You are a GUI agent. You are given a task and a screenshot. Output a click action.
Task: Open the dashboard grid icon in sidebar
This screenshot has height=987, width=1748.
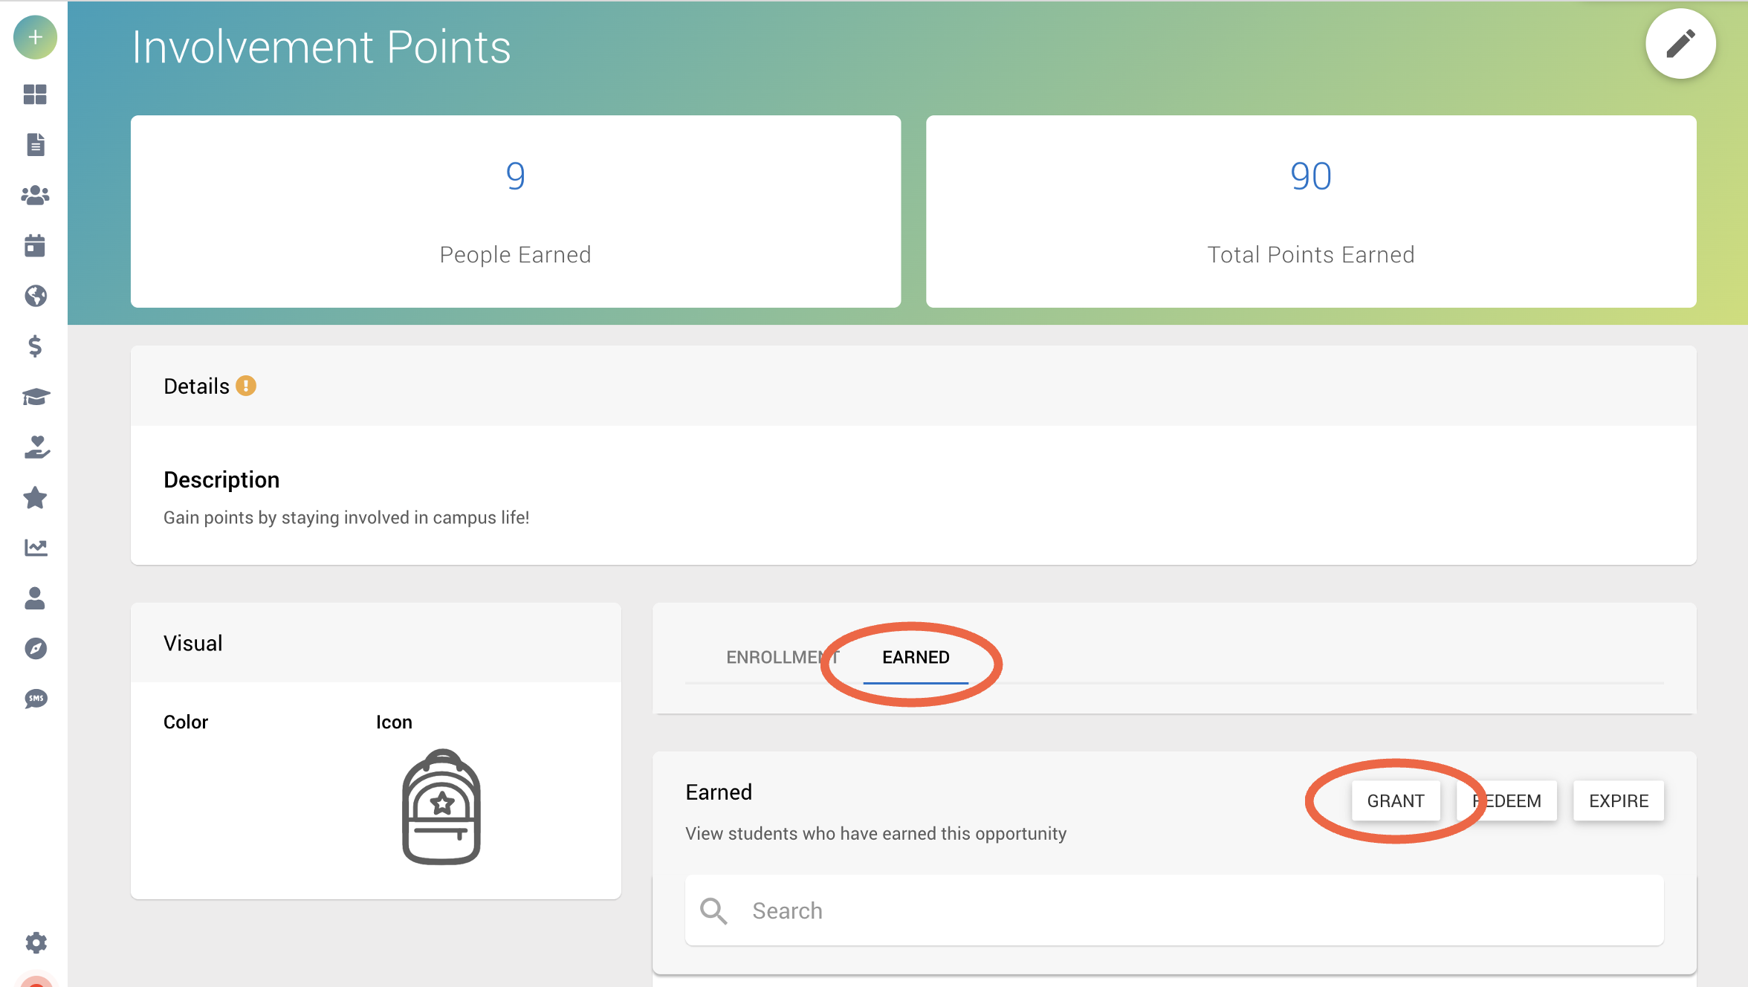pyautogui.click(x=35, y=94)
